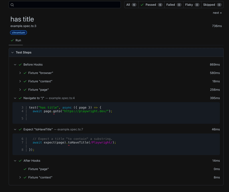Click the 736ms test duration
The image size is (229, 192).
click(217, 26)
